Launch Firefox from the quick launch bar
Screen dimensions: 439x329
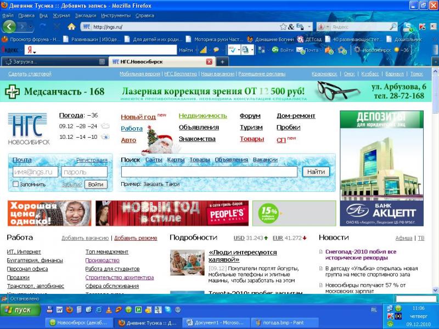click(x=70, y=310)
